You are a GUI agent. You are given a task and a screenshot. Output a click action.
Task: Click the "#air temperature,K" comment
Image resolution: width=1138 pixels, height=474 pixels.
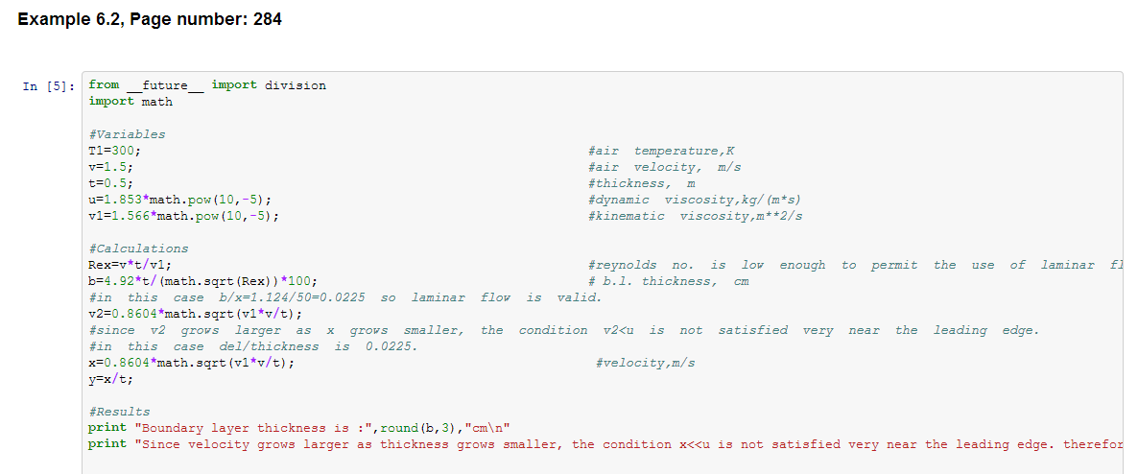tap(661, 151)
